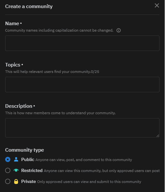This screenshot has width=165, height=192.
Task: Click inside the Description text area
Action: click(82, 128)
